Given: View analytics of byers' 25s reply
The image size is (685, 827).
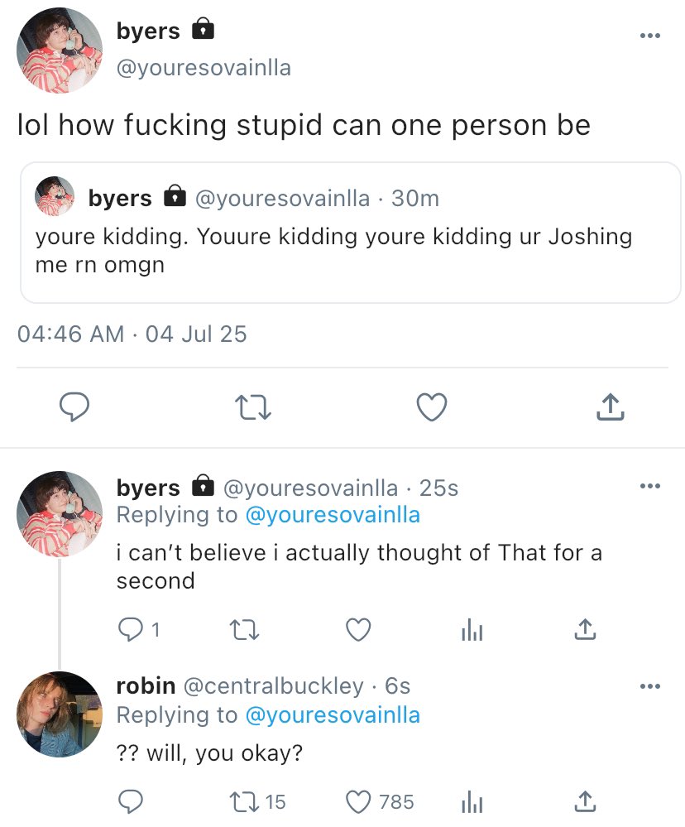Looking at the screenshot, I should 470,631.
